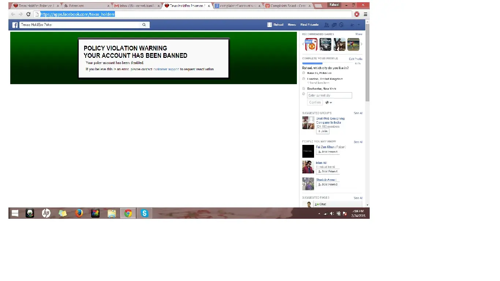
Task: Open the Chrome menu hamburger icon
Action: tap(365, 14)
